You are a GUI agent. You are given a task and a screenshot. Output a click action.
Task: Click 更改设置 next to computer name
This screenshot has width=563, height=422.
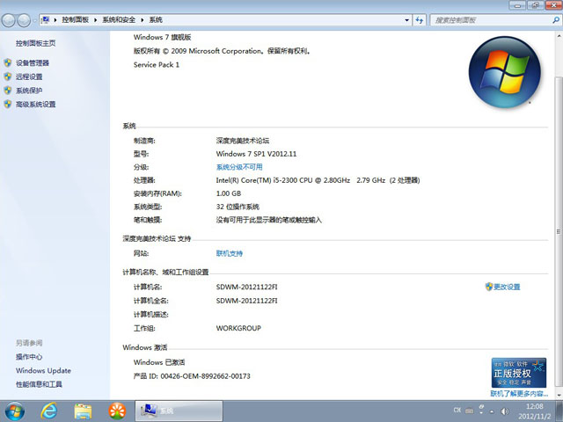[507, 287]
